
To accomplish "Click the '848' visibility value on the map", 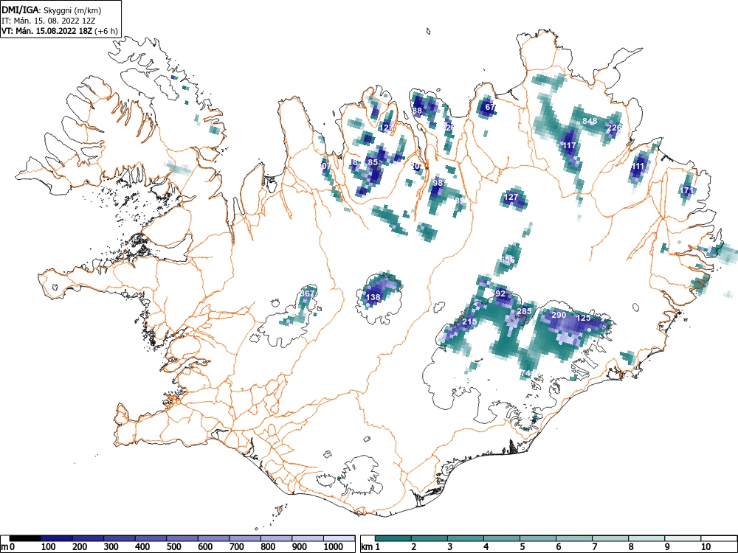I will 590,121.
